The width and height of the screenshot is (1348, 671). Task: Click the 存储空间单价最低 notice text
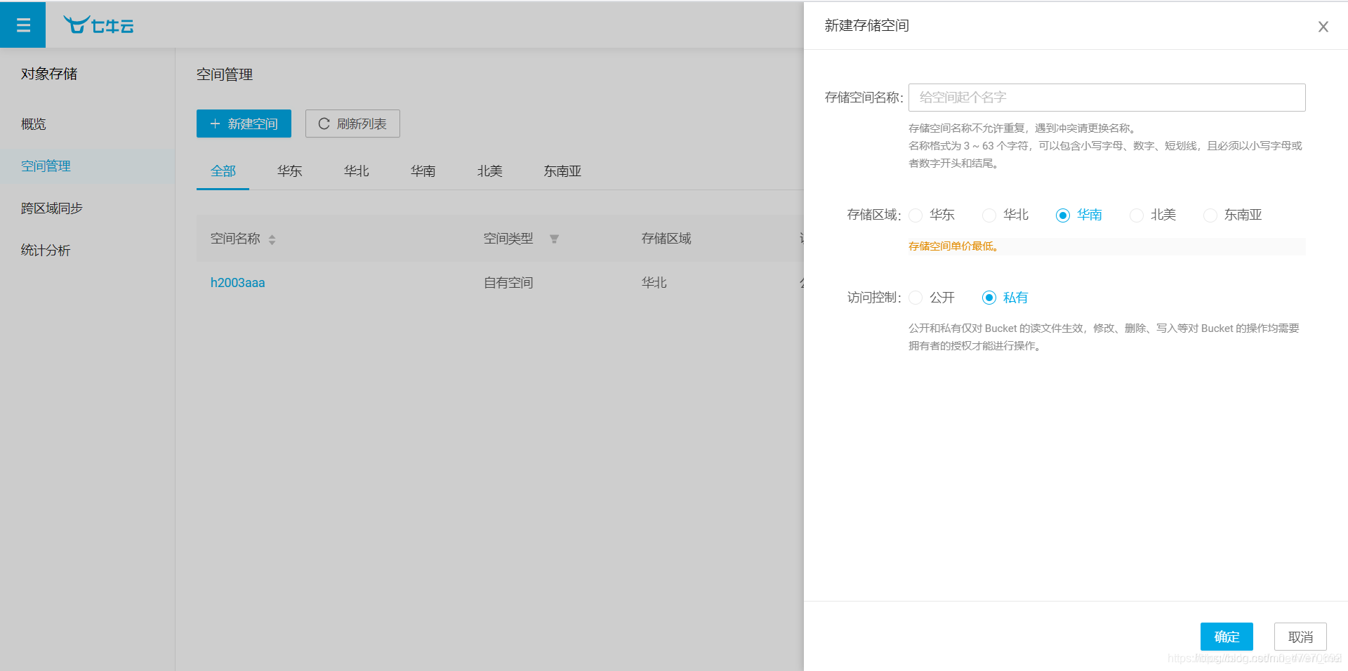(953, 246)
